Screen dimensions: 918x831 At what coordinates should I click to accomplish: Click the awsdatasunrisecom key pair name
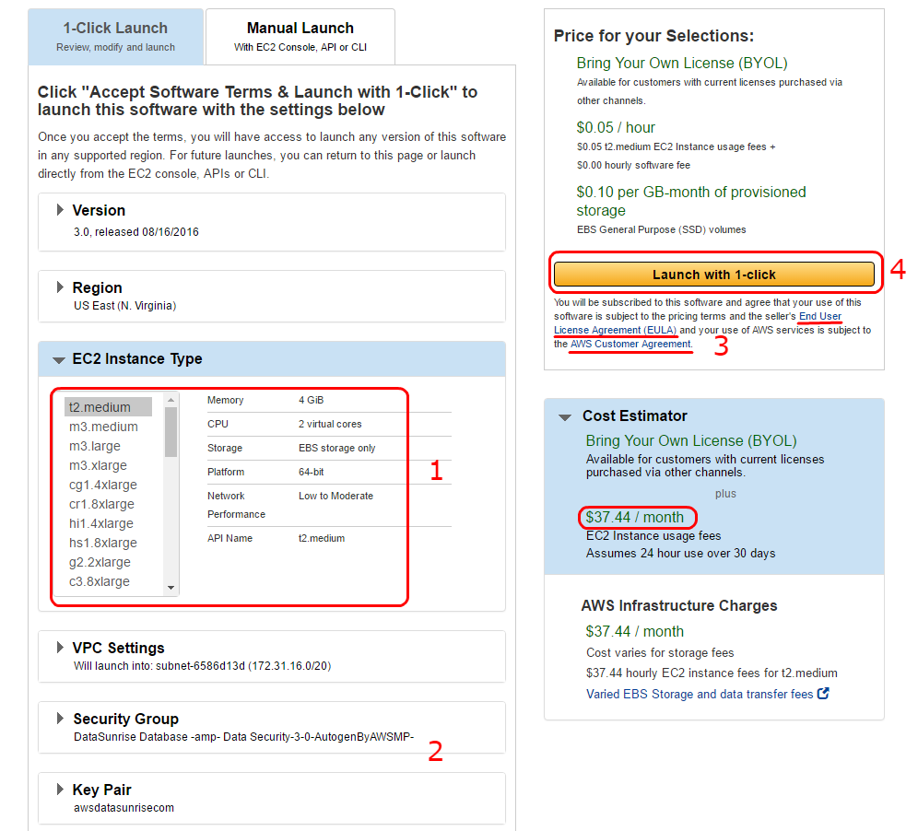[x=124, y=808]
